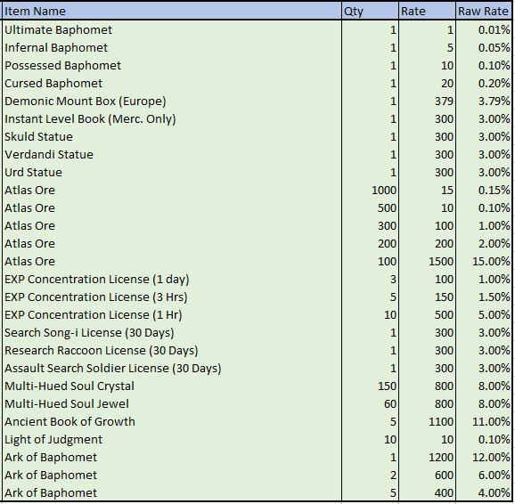Click the Skuld Statue cell
515x504 pixels.
pos(172,136)
